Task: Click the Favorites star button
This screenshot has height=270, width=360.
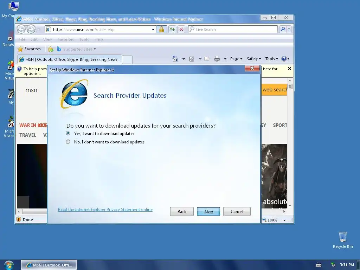Action: [x=30, y=49]
